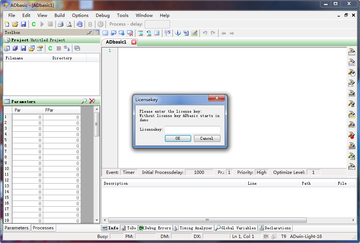This screenshot has width=360, height=243.
Task: Show the Global Variables tab
Action: pos(235,228)
